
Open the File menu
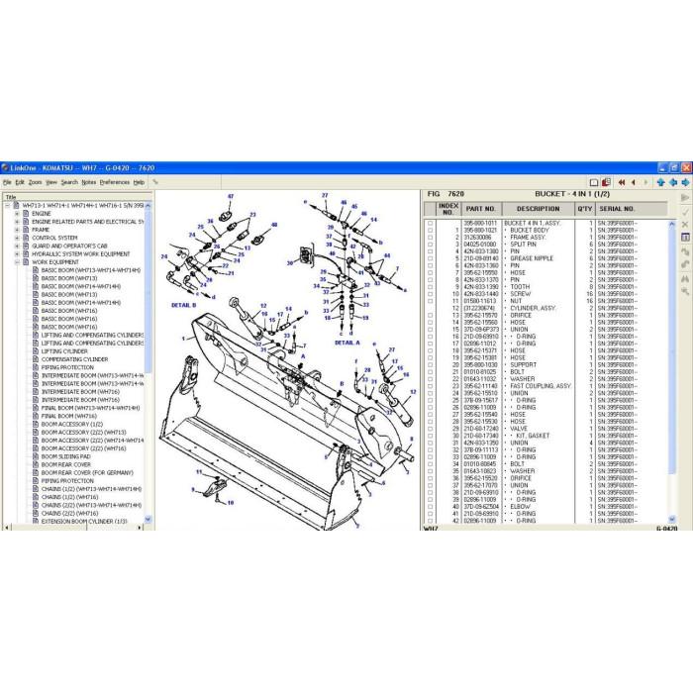7,182
